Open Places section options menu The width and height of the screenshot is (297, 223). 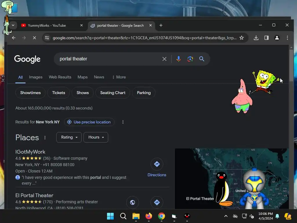[x=45, y=138]
